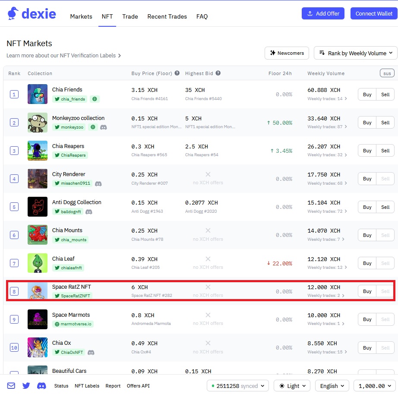398x397 pixels.
Task: Open Discord icon for Chia Ox
Action: click(91, 353)
